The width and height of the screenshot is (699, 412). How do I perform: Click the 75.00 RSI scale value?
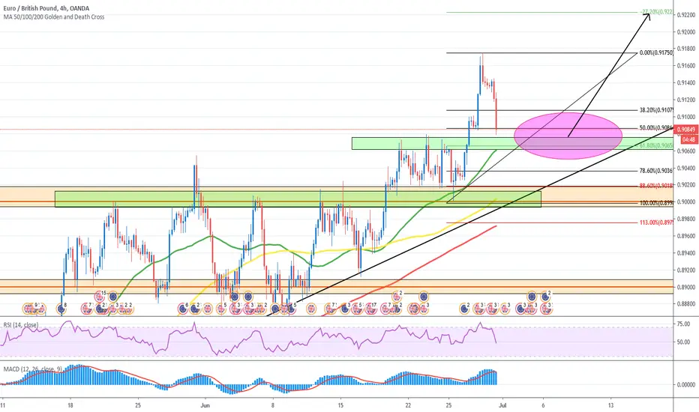[x=683, y=324]
